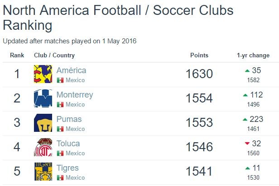Open the Pumas club link
The width and height of the screenshot is (279, 186).
69,119
